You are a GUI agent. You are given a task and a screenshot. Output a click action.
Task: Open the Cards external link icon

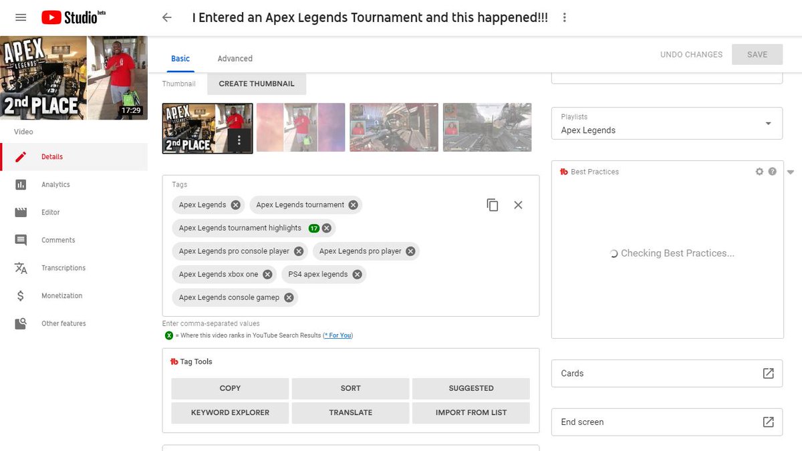pyautogui.click(x=769, y=373)
